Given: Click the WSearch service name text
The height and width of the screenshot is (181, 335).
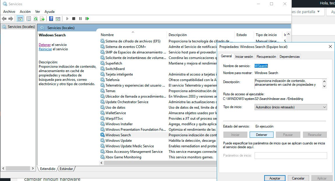Looking at the screenshot, I should coord(261,66).
